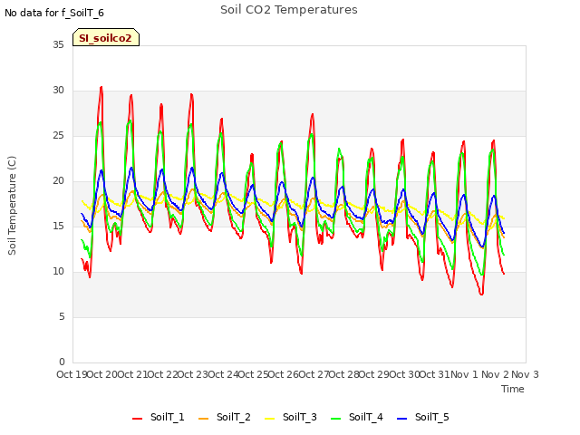Screen dimensions: 580x435
Task: Click the Oct 28 x-axis tick label
Action: pyautogui.click(x=344, y=374)
